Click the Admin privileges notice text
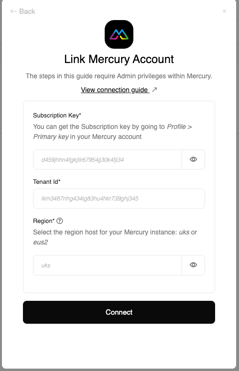The height and width of the screenshot is (371, 239). 119,76
